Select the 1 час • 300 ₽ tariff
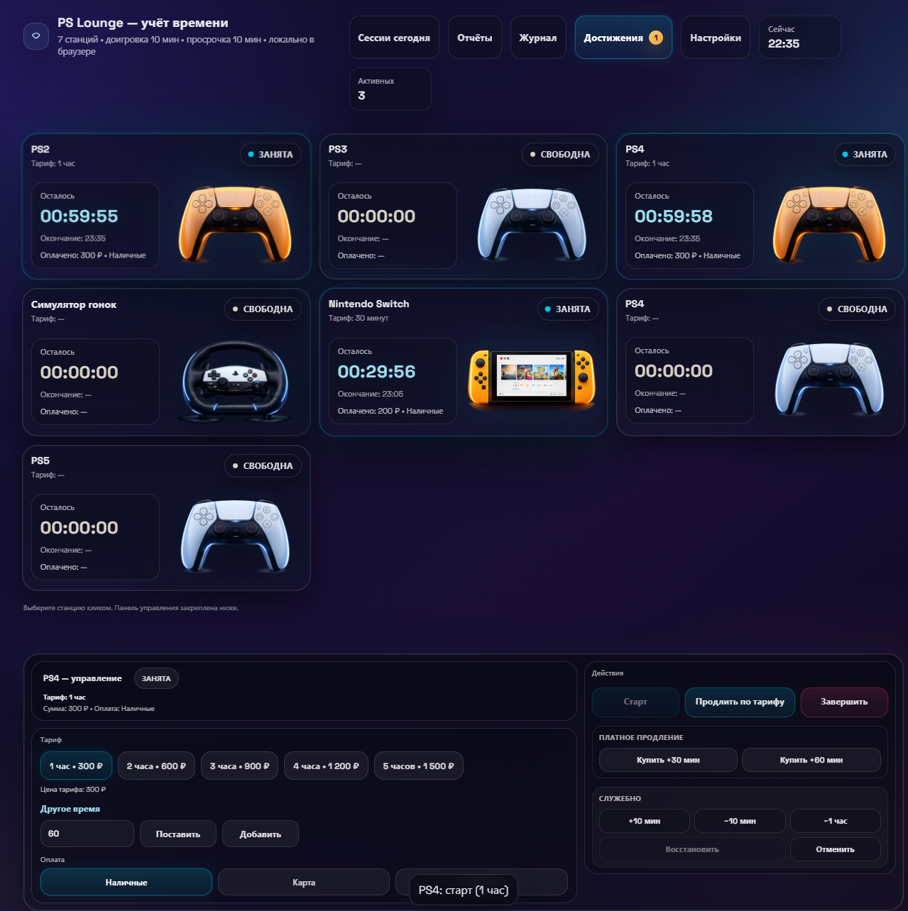 click(76, 766)
